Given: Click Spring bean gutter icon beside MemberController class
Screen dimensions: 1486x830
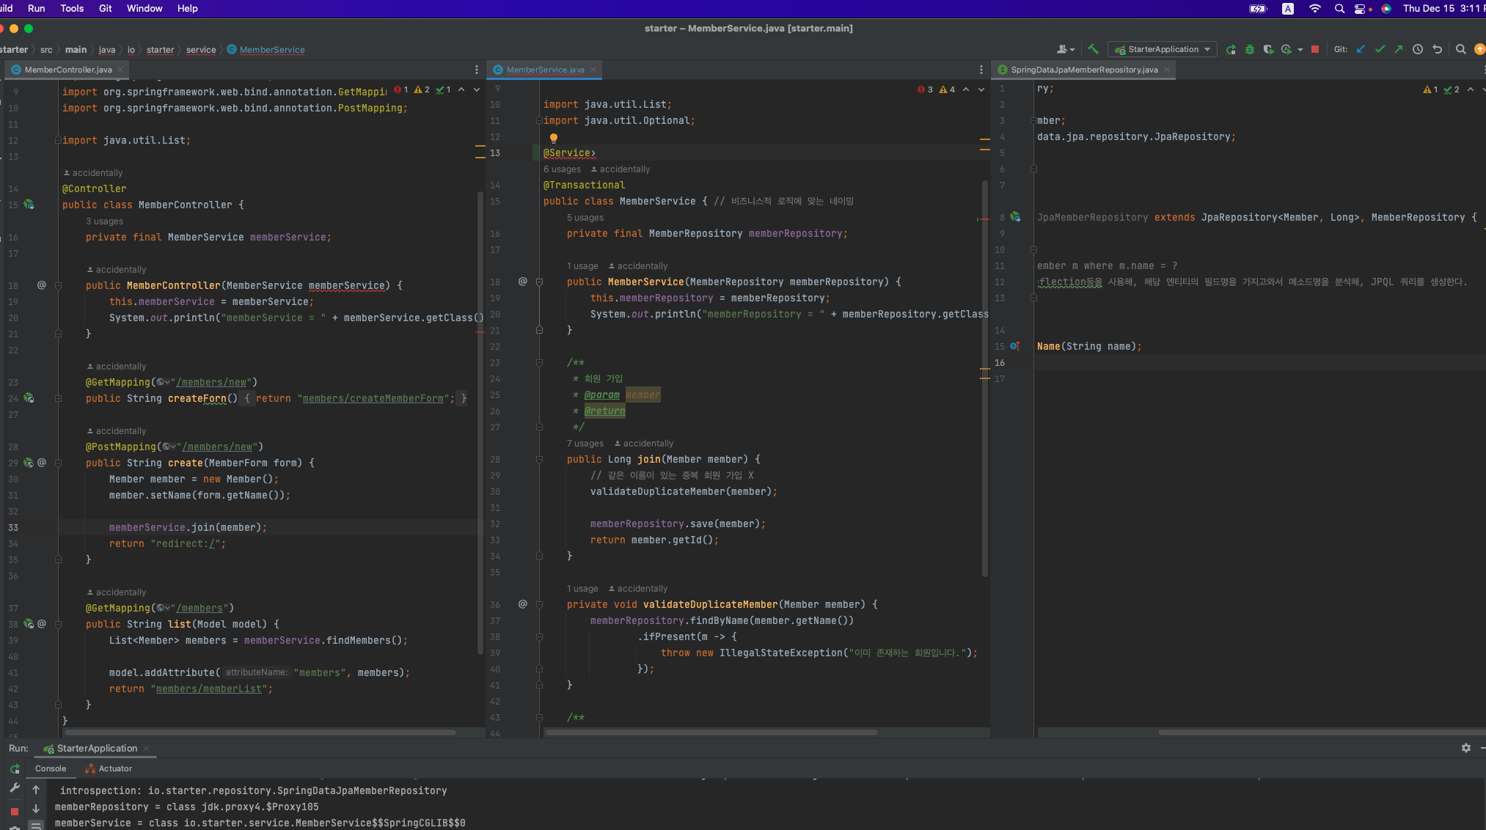Looking at the screenshot, I should click(x=29, y=205).
